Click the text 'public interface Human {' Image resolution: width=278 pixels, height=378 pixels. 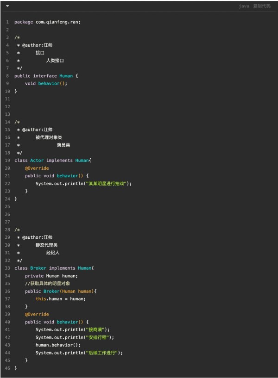[x=46, y=76]
